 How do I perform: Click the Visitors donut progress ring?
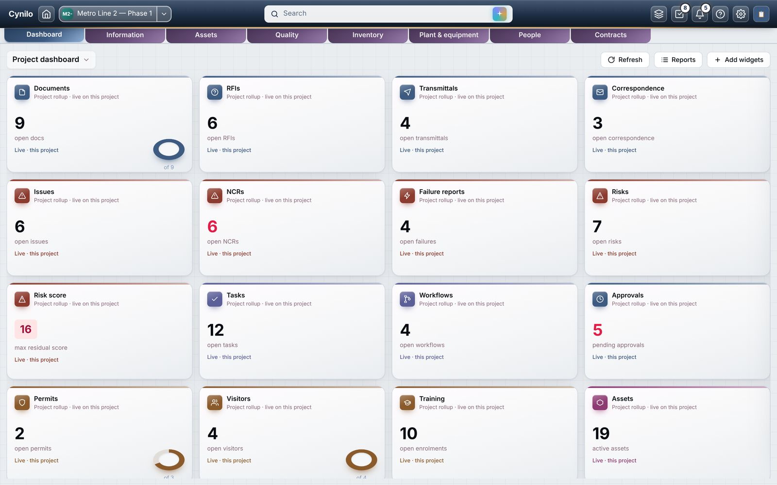(x=361, y=459)
